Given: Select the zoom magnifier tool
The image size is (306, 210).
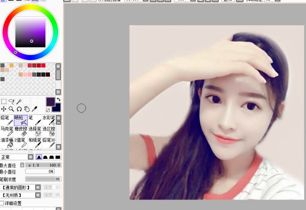Looking at the screenshot, I should point(11,109).
